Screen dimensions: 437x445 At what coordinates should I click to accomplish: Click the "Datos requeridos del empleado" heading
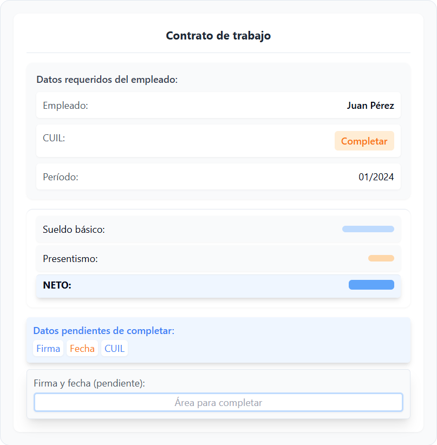point(107,80)
